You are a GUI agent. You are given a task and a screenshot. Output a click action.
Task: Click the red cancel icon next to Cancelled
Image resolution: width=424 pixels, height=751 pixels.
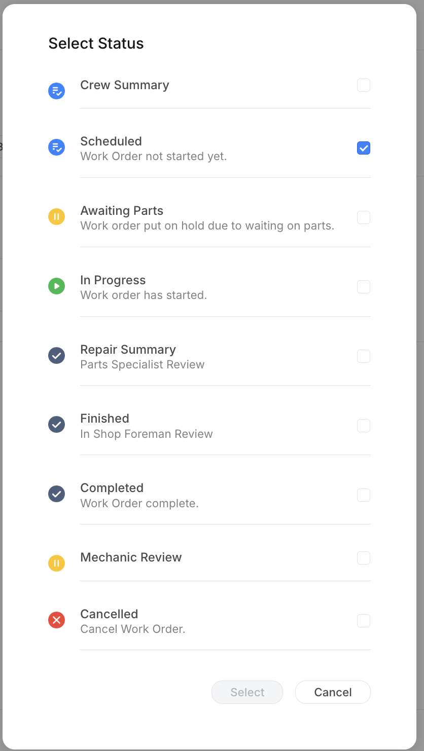click(56, 620)
